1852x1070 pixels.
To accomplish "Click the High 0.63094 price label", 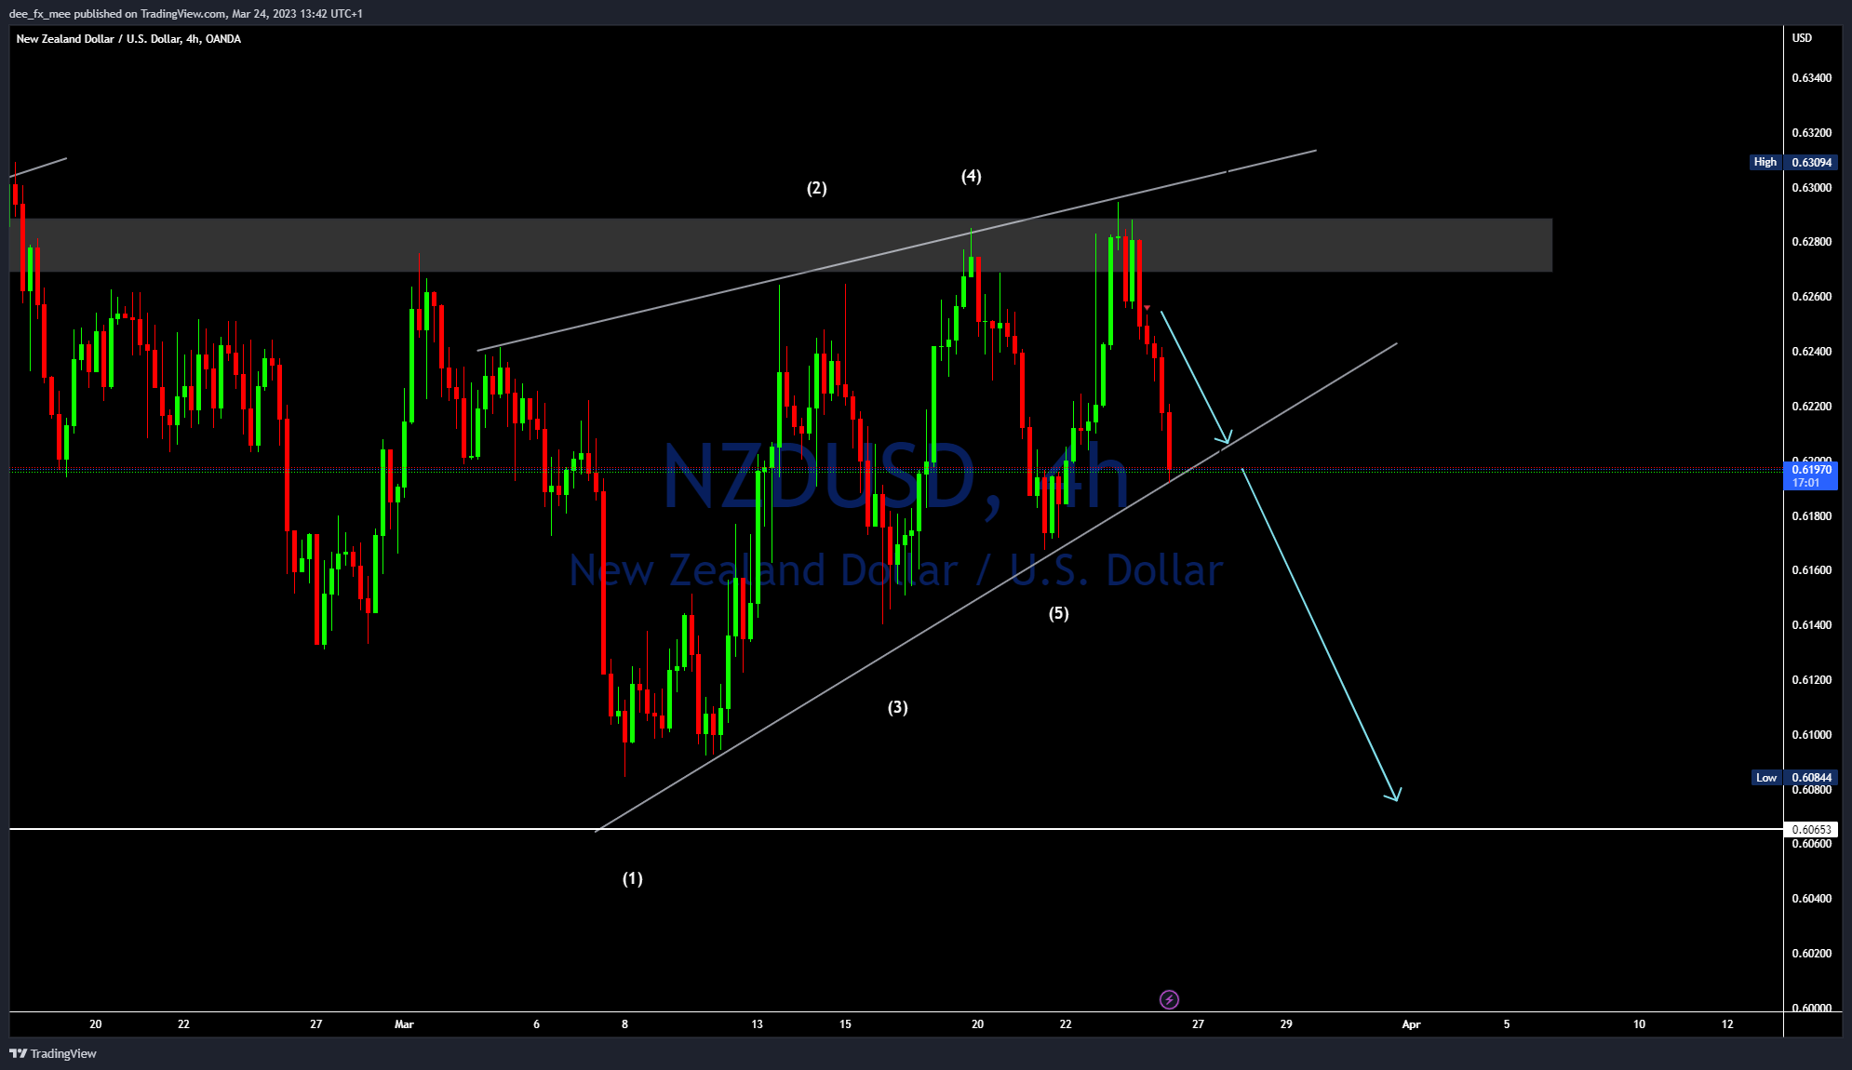I will [x=1793, y=162].
